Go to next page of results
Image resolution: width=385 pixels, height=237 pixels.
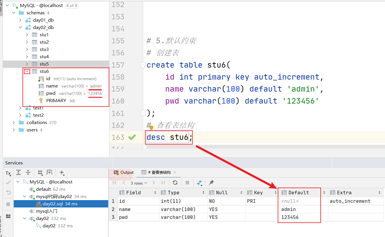(x=154, y=183)
